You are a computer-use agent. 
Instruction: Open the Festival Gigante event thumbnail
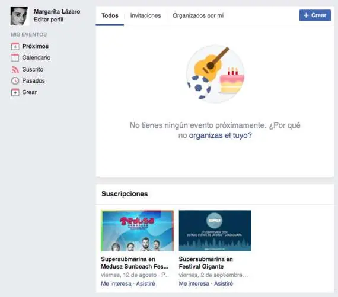(x=215, y=231)
